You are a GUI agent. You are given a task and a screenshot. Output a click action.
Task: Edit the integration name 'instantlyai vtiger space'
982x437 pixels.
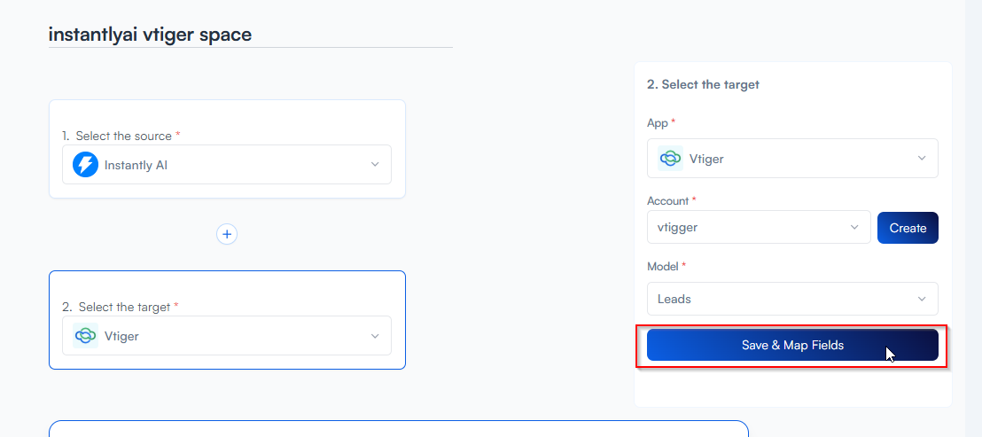[151, 35]
